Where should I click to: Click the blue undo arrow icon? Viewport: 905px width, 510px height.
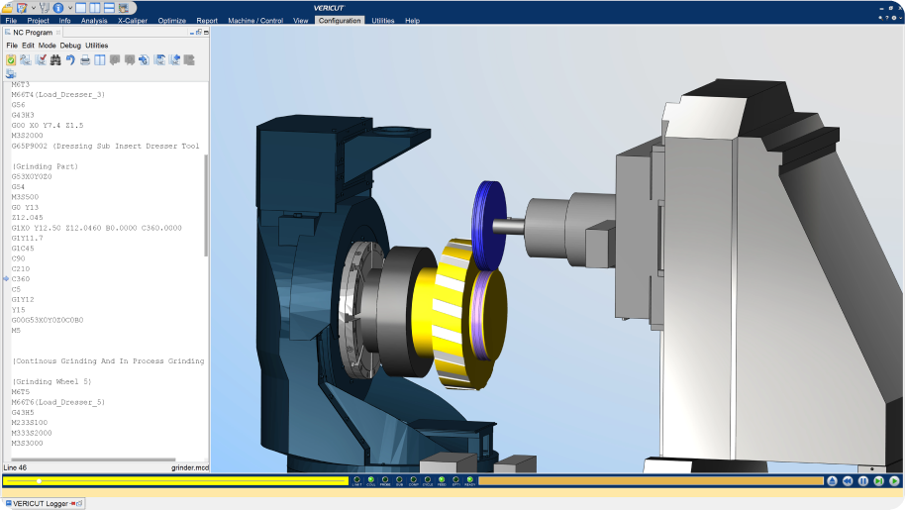click(x=70, y=60)
